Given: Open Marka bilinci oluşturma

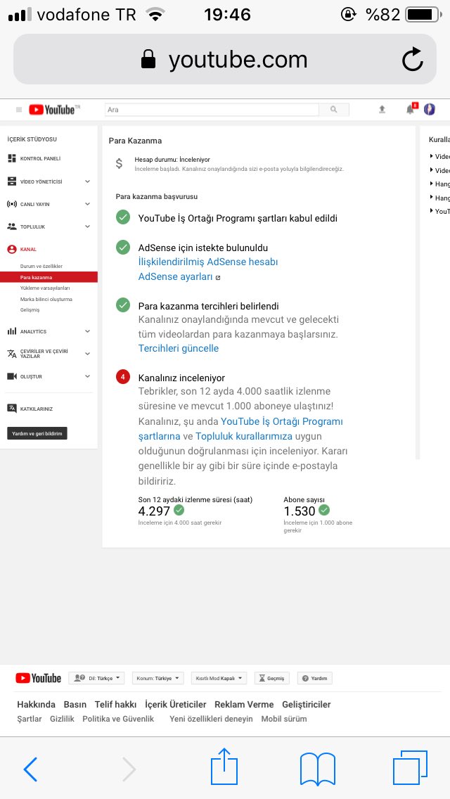Looking at the screenshot, I should (x=46, y=299).
